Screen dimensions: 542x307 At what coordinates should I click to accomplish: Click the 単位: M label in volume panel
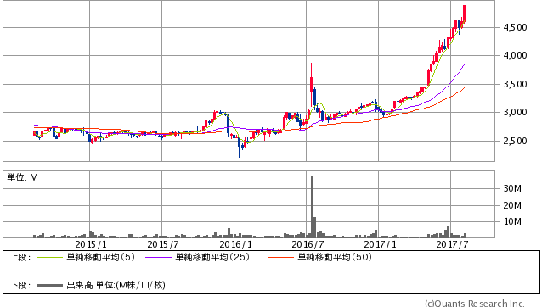tap(23, 177)
